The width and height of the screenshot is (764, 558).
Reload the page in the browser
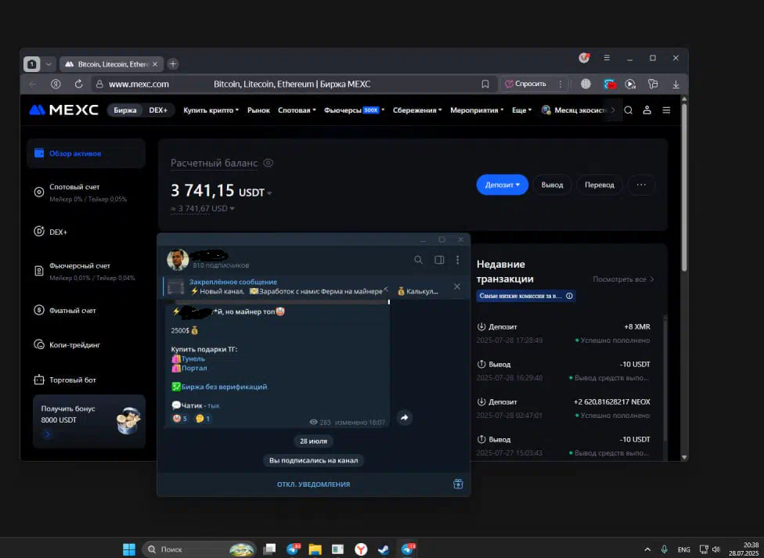(x=78, y=84)
